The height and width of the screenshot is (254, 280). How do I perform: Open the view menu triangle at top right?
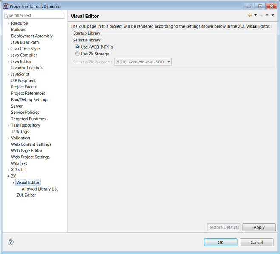click(x=273, y=15)
